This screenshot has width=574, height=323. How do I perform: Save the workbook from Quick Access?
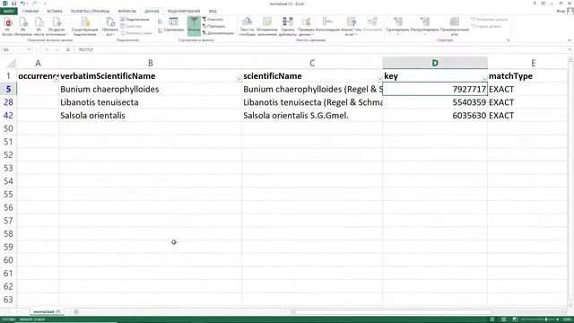(13, 4)
